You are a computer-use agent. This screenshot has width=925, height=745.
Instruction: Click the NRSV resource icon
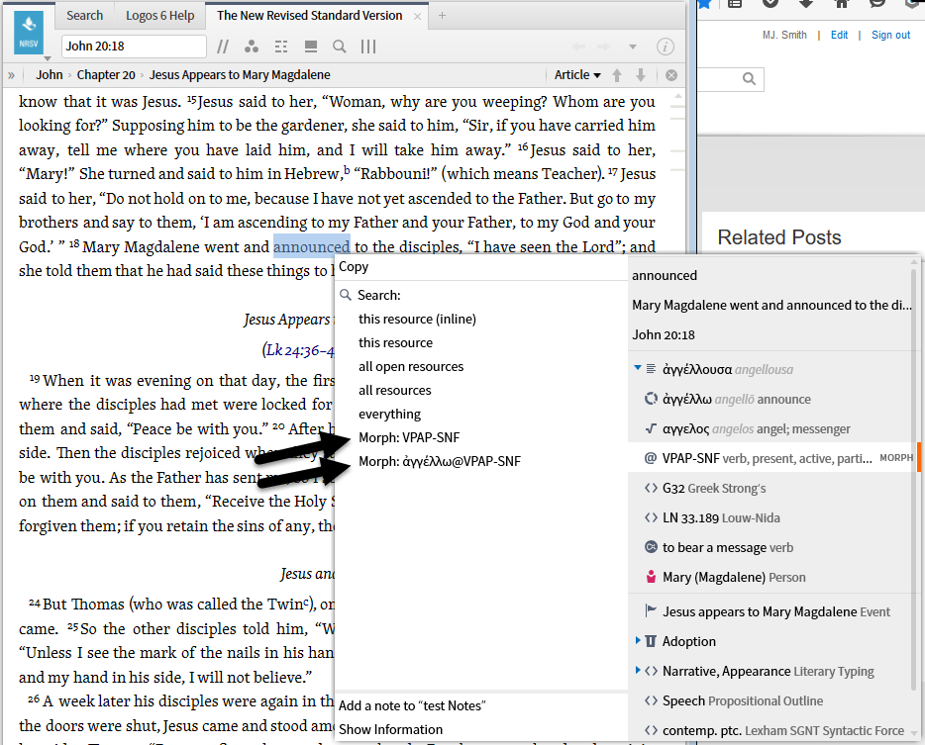pyautogui.click(x=29, y=32)
